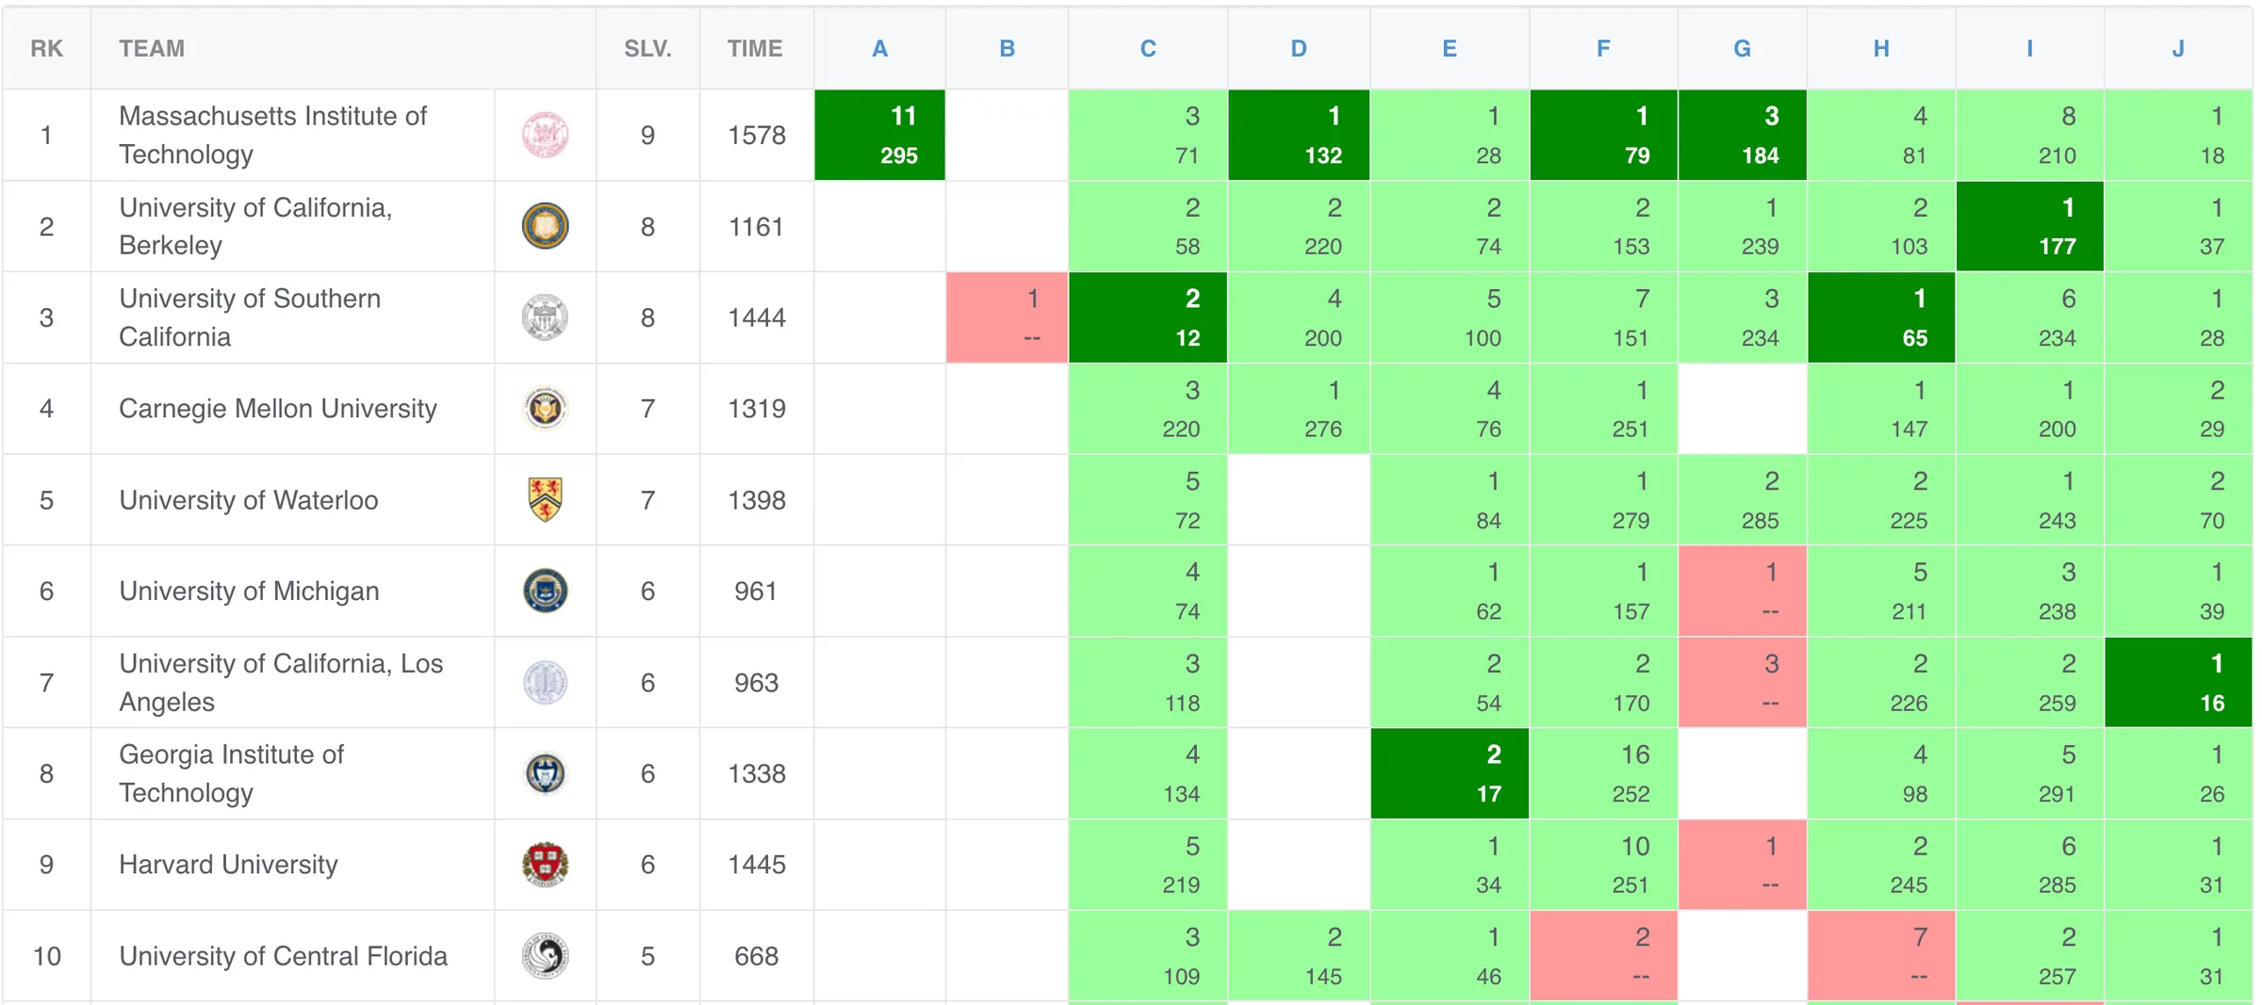
Task: Click the Massachusetts Institute of Technology logo
Action: coord(545,135)
